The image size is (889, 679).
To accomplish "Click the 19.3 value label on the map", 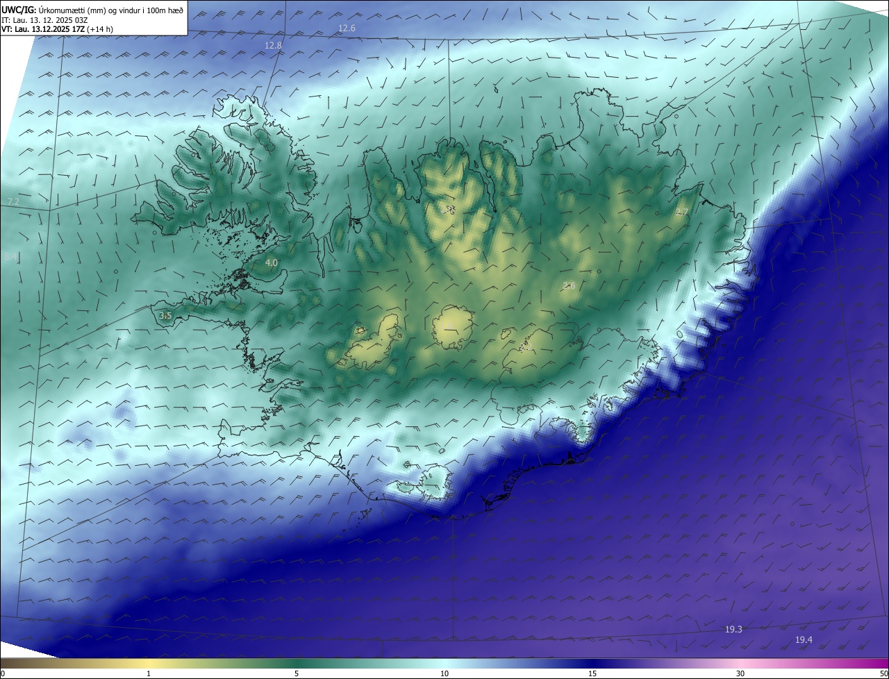I will pos(733,629).
